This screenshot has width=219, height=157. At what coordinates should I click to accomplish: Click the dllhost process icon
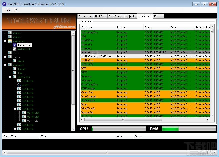(x=19, y=81)
